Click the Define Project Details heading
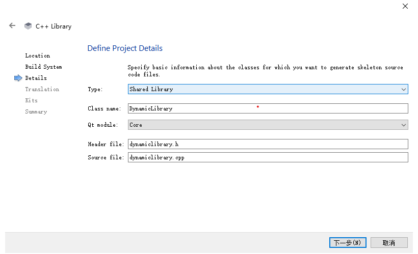The height and width of the screenshot is (254, 418). pos(125,48)
